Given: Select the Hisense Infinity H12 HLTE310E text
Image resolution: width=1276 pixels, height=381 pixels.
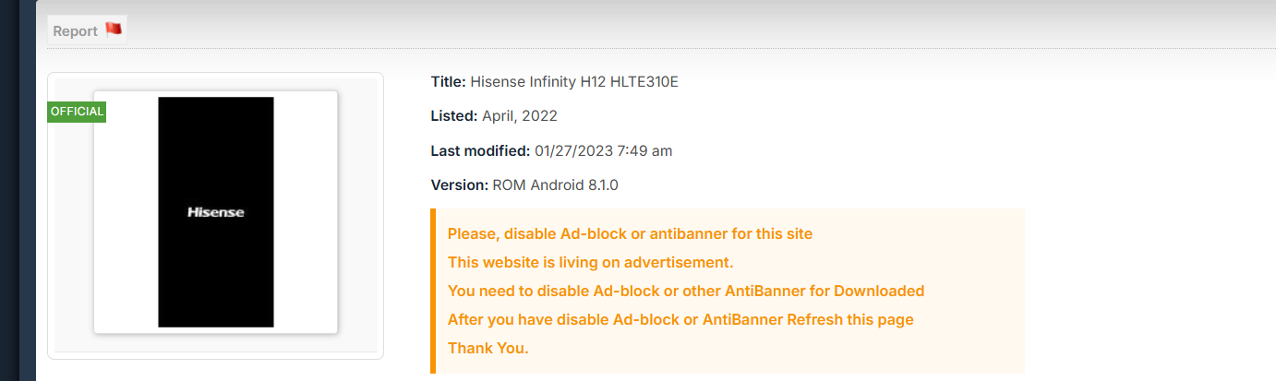Looking at the screenshot, I should coord(574,81).
